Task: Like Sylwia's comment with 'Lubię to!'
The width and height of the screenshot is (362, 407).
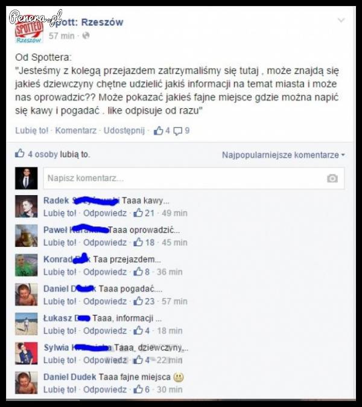Action: [x=60, y=360]
